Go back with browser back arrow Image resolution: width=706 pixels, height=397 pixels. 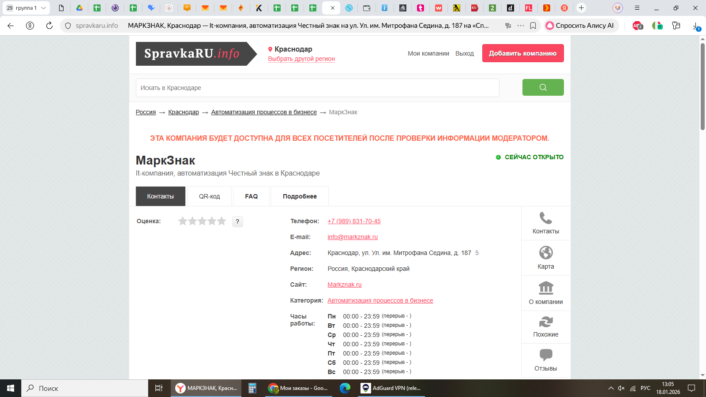11,26
